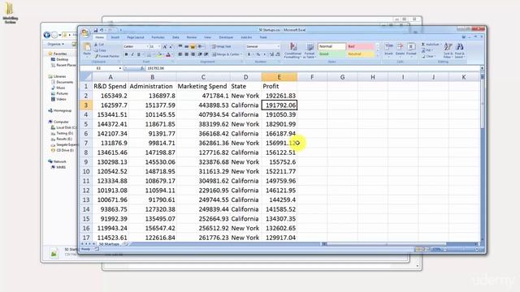Click the Fill Color bucket icon
The image size is (520, 292).
[x=159, y=54]
